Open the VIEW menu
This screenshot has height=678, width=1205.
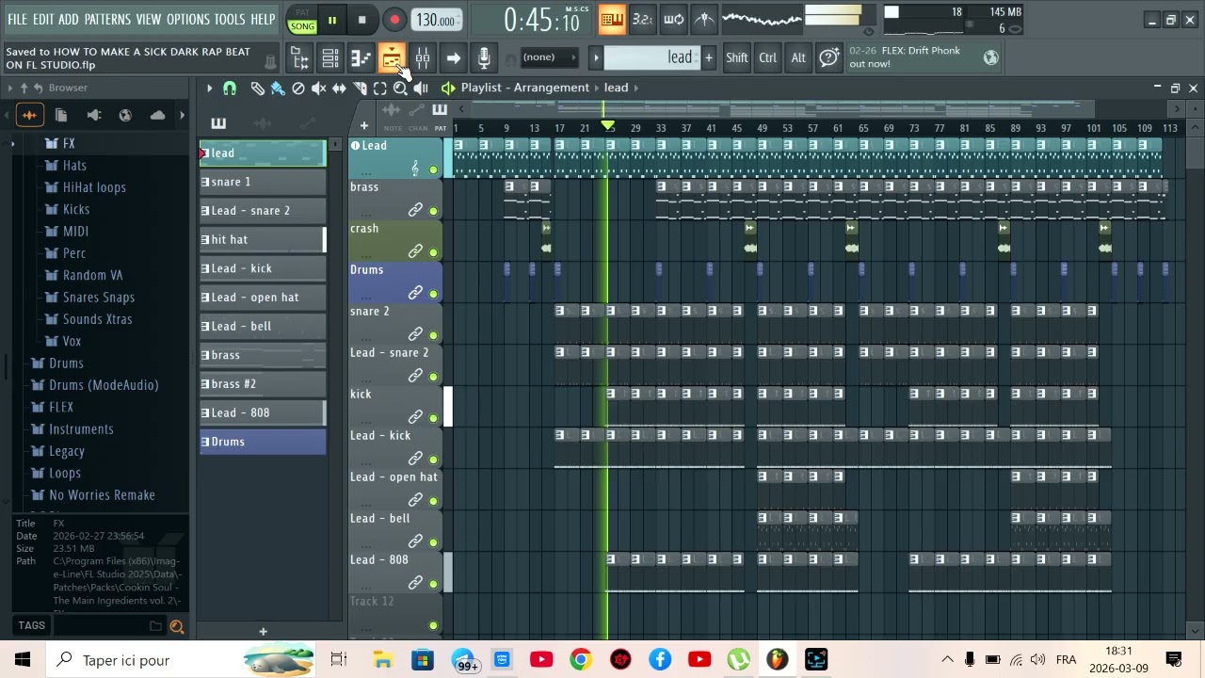click(x=148, y=19)
